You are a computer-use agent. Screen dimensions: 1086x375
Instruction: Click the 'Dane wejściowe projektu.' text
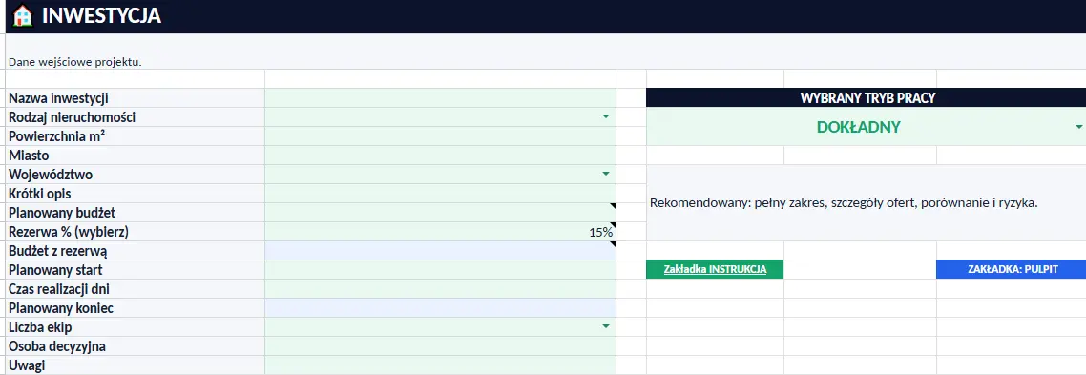click(74, 62)
